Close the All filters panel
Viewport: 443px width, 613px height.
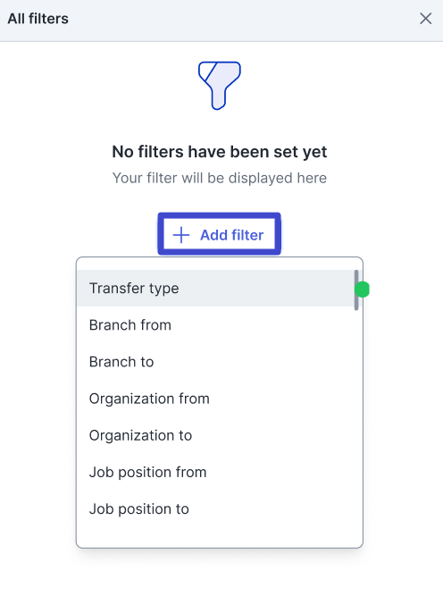click(425, 19)
